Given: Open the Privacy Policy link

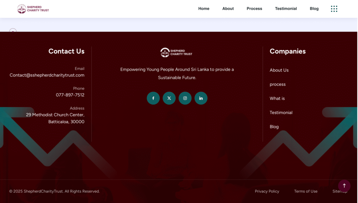Looking at the screenshot, I should coord(267,191).
